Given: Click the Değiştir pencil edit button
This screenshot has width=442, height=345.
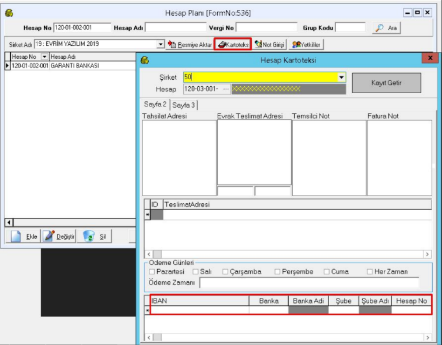Looking at the screenshot, I should pyautogui.click(x=59, y=236).
